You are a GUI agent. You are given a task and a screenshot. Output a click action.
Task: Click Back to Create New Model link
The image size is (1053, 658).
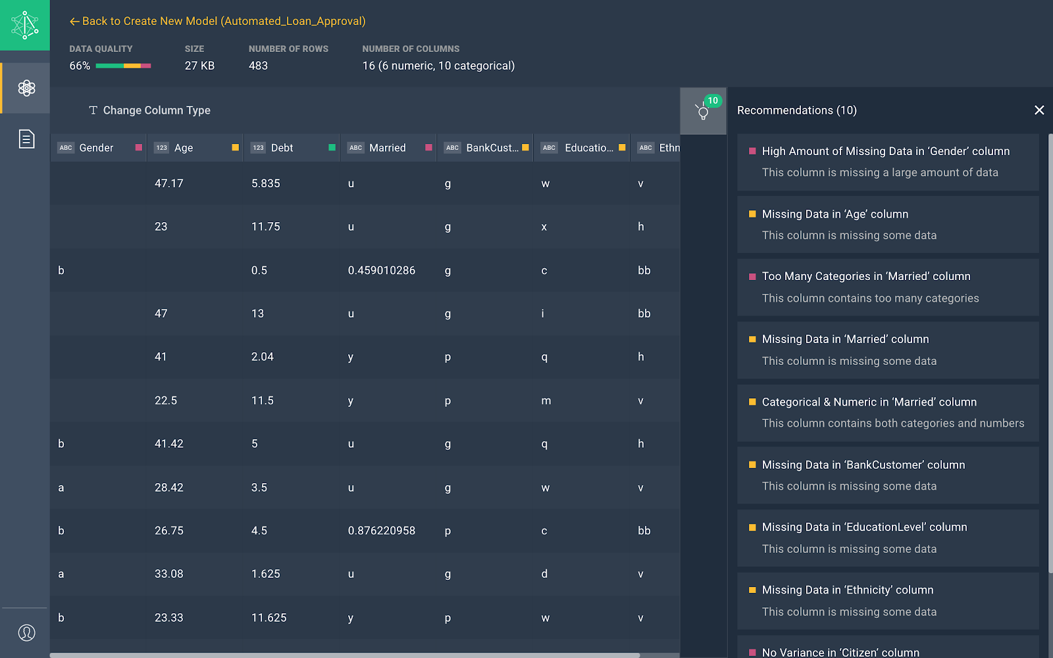point(218,21)
